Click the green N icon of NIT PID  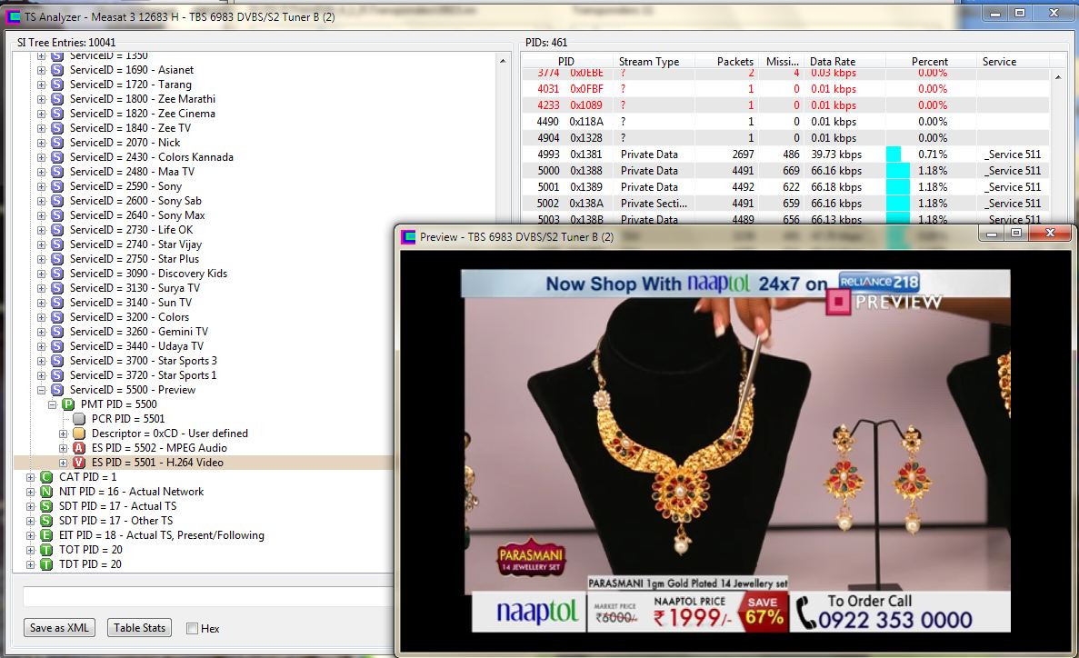click(46, 492)
